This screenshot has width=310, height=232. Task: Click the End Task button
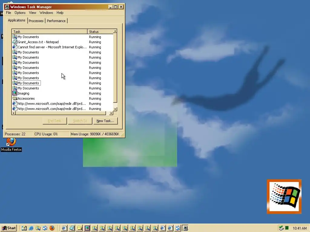54,121
